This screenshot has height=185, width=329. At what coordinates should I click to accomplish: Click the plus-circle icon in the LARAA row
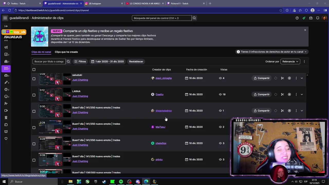coord(289,94)
